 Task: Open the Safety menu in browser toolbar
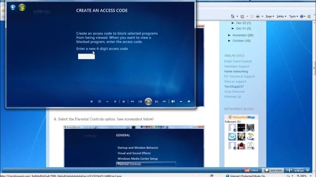click(x=281, y=16)
